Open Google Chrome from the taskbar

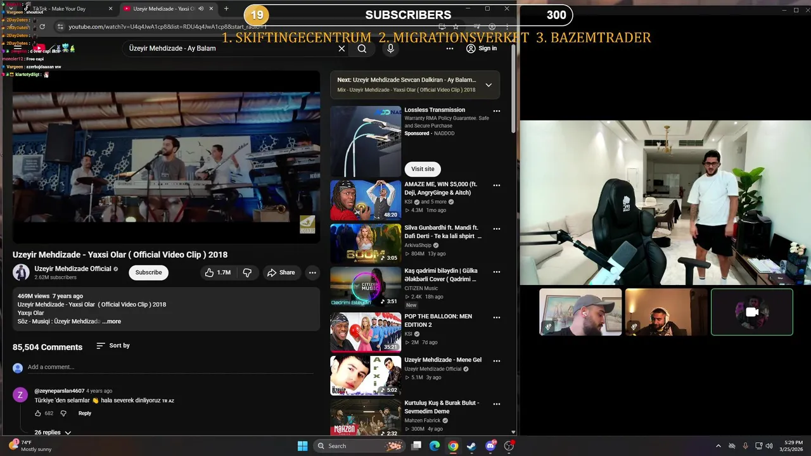[453, 446]
